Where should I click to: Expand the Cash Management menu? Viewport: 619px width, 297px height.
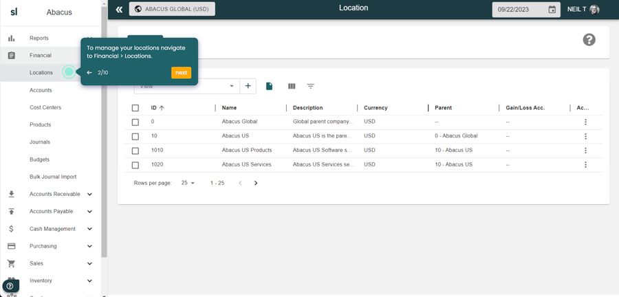90,229
